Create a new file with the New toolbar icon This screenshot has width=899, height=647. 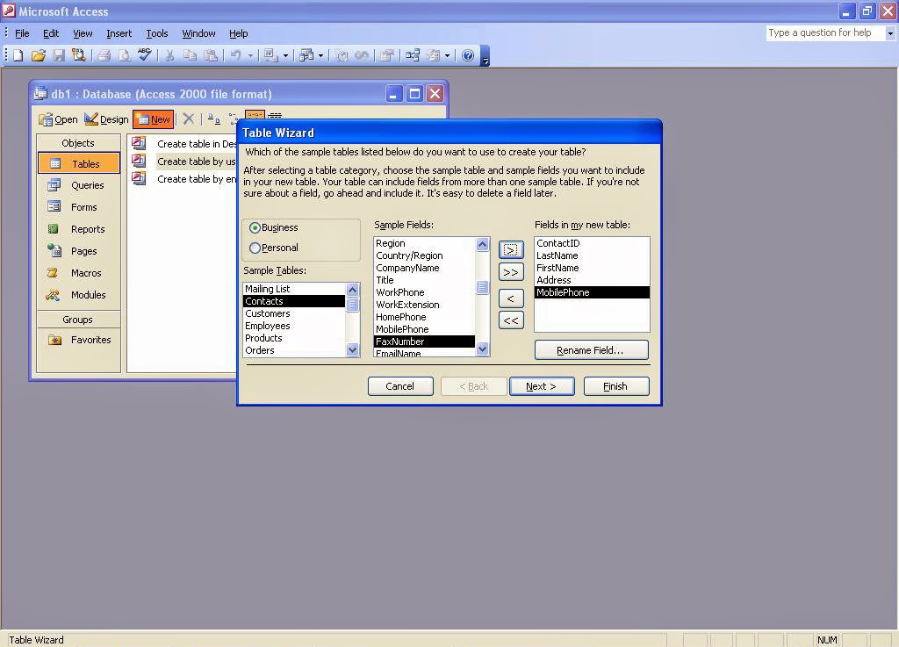click(x=17, y=54)
